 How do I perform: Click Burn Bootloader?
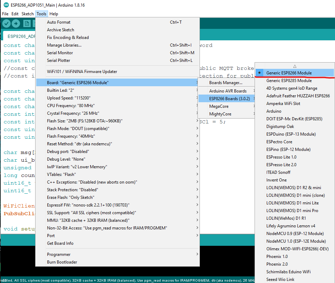coord(118,262)
